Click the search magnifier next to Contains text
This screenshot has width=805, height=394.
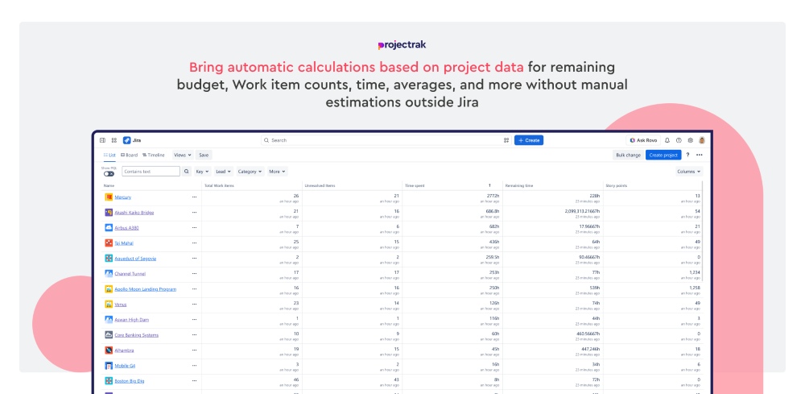[187, 172]
